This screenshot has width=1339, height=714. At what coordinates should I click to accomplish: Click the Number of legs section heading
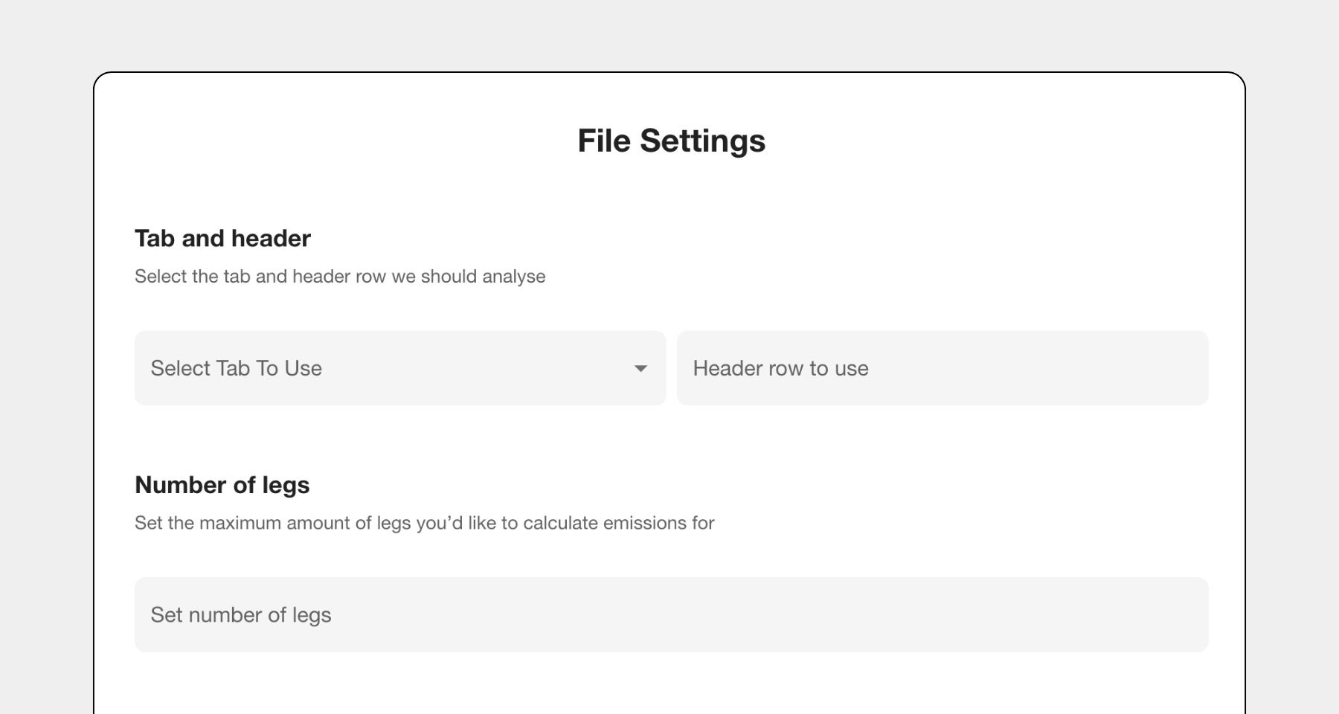[222, 485]
